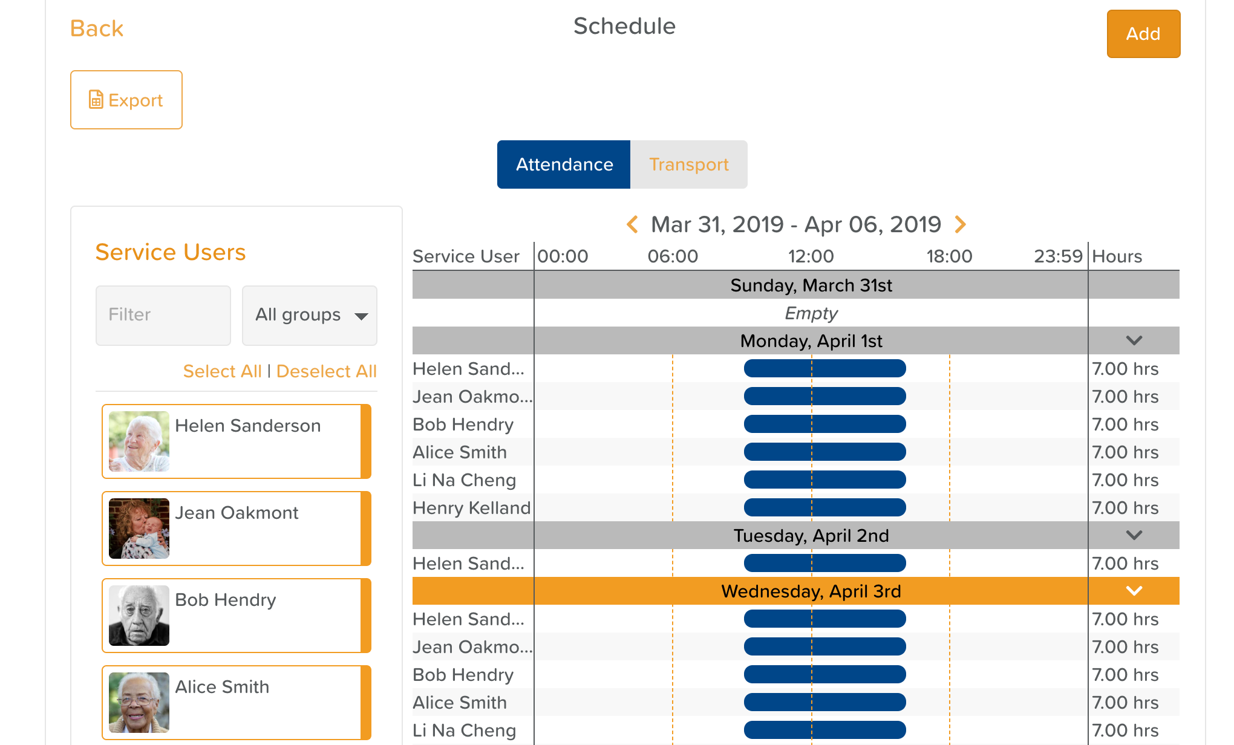
Task: Advance to next week with right arrow
Action: pyautogui.click(x=960, y=224)
